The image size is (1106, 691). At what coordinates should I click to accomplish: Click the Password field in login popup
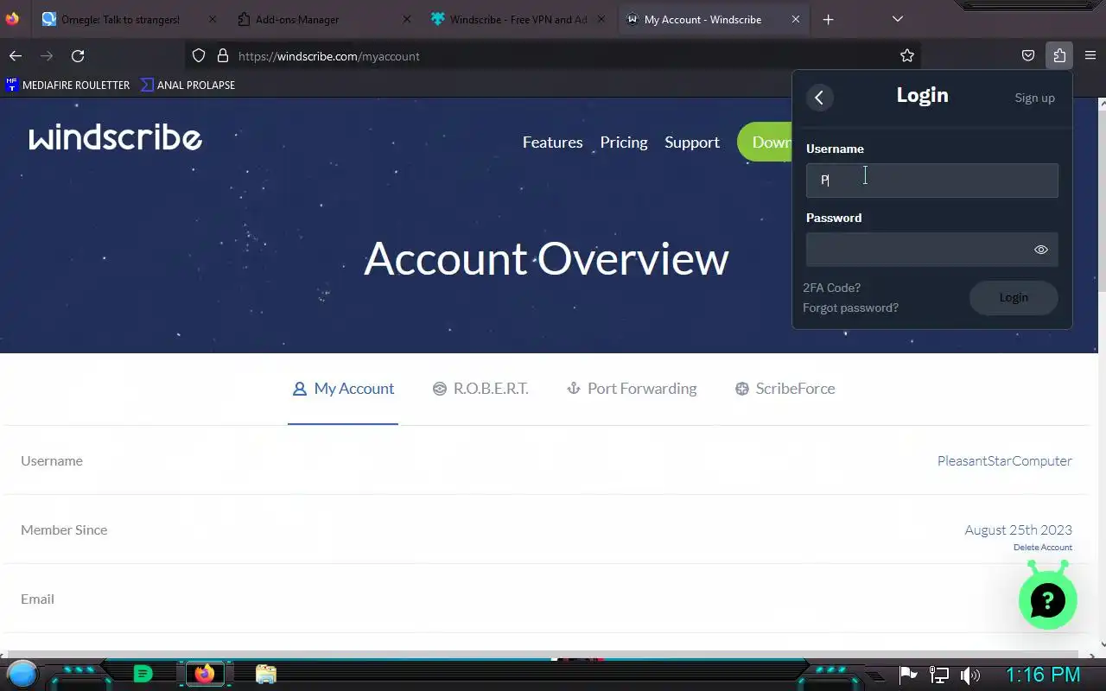tap(931, 250)
